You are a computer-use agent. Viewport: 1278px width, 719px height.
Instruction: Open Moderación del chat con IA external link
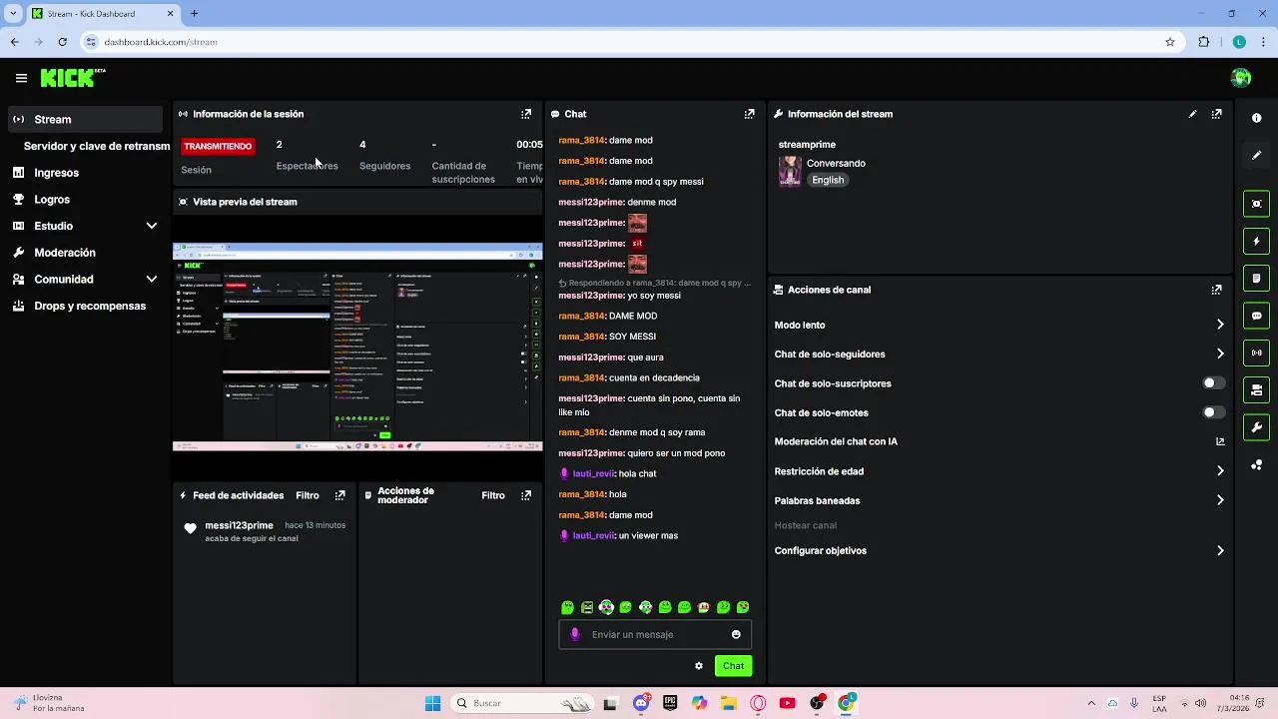1220,441
